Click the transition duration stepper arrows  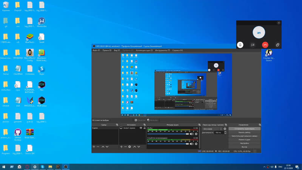(x=225, y=133)
